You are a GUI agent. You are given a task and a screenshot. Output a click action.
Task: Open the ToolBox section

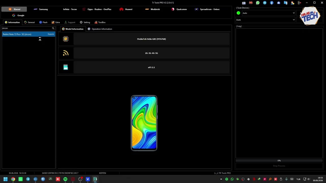coord(100,22)
